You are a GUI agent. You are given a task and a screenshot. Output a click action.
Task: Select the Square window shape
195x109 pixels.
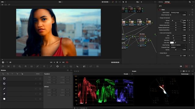(4, 78)
